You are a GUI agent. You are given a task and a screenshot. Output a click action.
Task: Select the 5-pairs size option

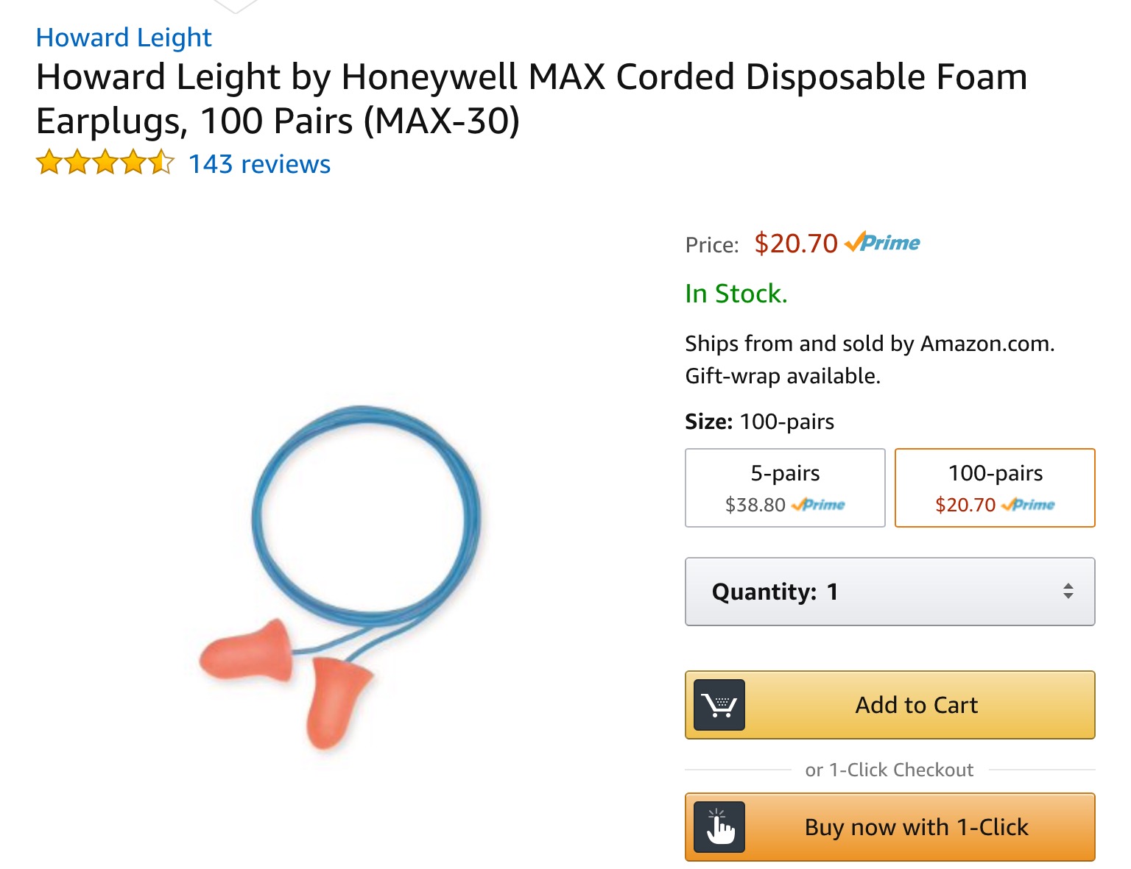click(785, 487)
